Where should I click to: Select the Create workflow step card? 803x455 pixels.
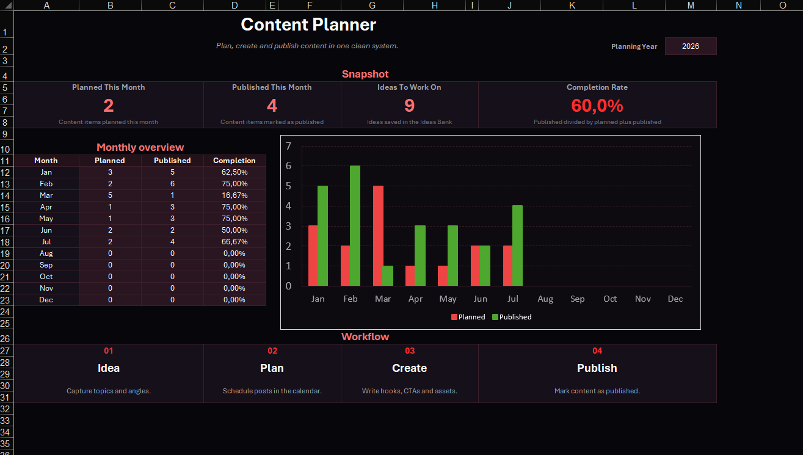click(x=410, y=373)
